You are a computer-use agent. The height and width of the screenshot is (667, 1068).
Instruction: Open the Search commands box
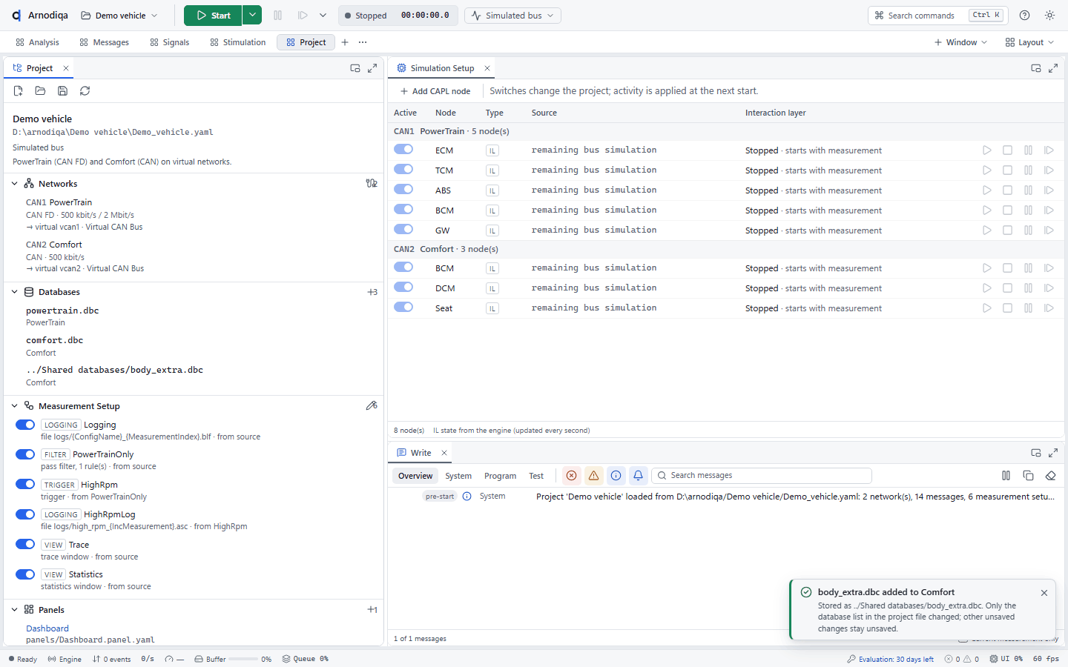(x=937, y=16)
